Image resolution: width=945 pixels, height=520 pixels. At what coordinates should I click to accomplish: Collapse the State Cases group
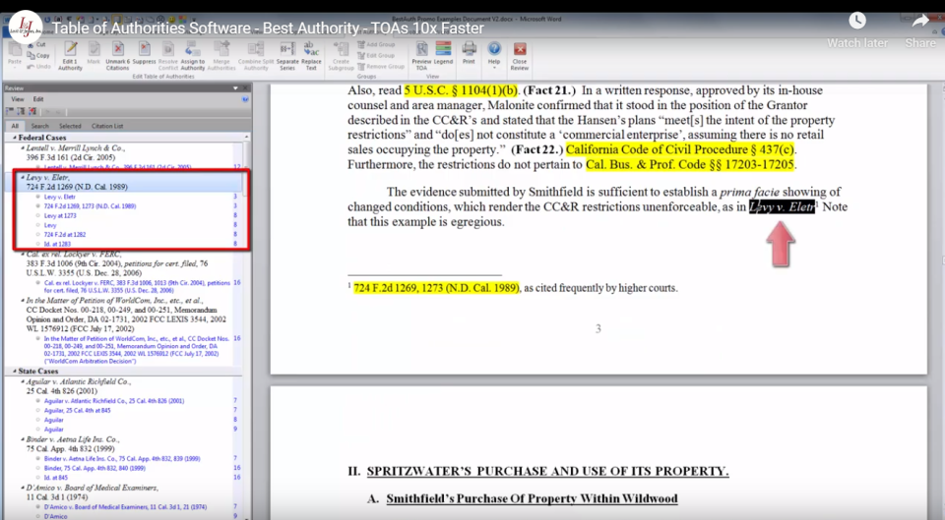click(15, 372)
